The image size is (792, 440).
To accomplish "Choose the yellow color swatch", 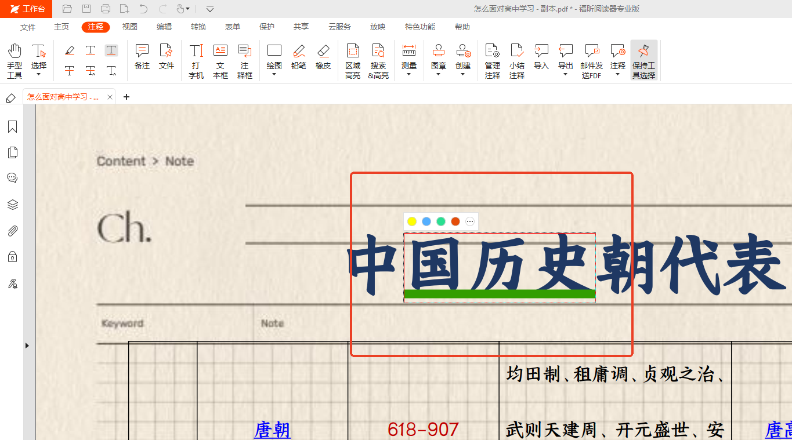I will point(412,221).
